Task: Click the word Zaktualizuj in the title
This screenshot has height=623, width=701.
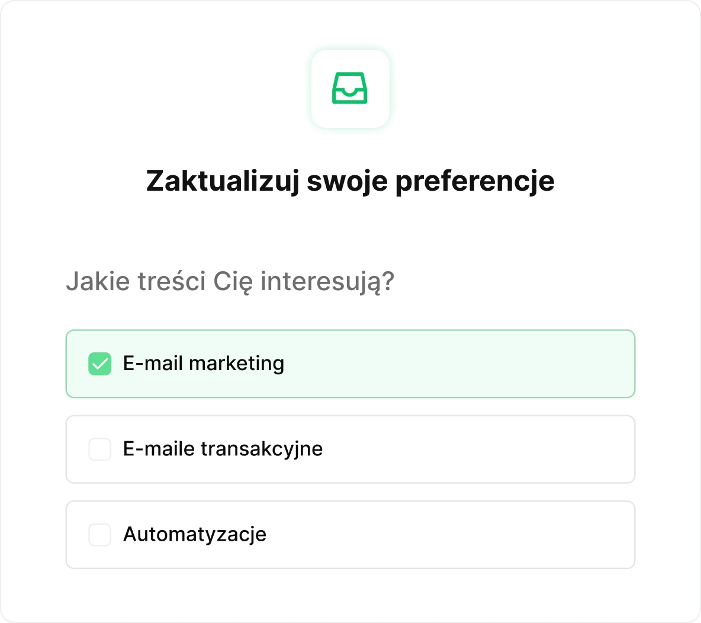Action: pyautogui.click(x=223, y=181)
